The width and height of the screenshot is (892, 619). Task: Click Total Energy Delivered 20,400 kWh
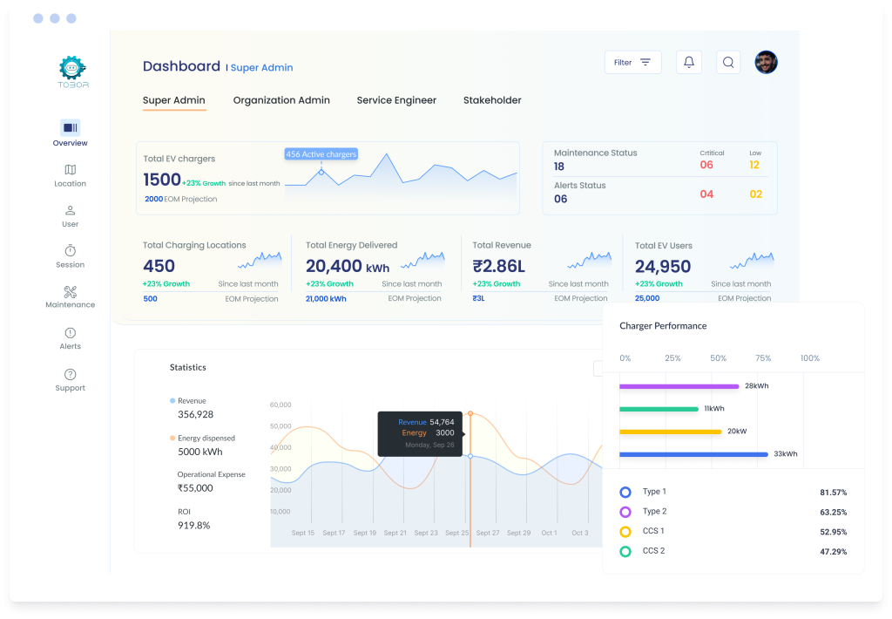348,266
